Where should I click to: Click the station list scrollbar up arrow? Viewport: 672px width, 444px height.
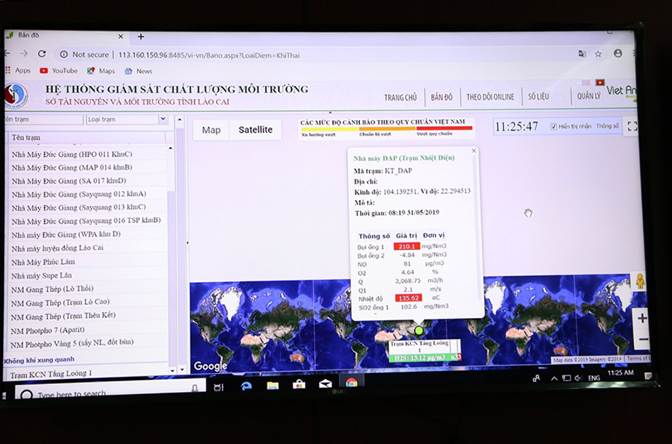170,148
